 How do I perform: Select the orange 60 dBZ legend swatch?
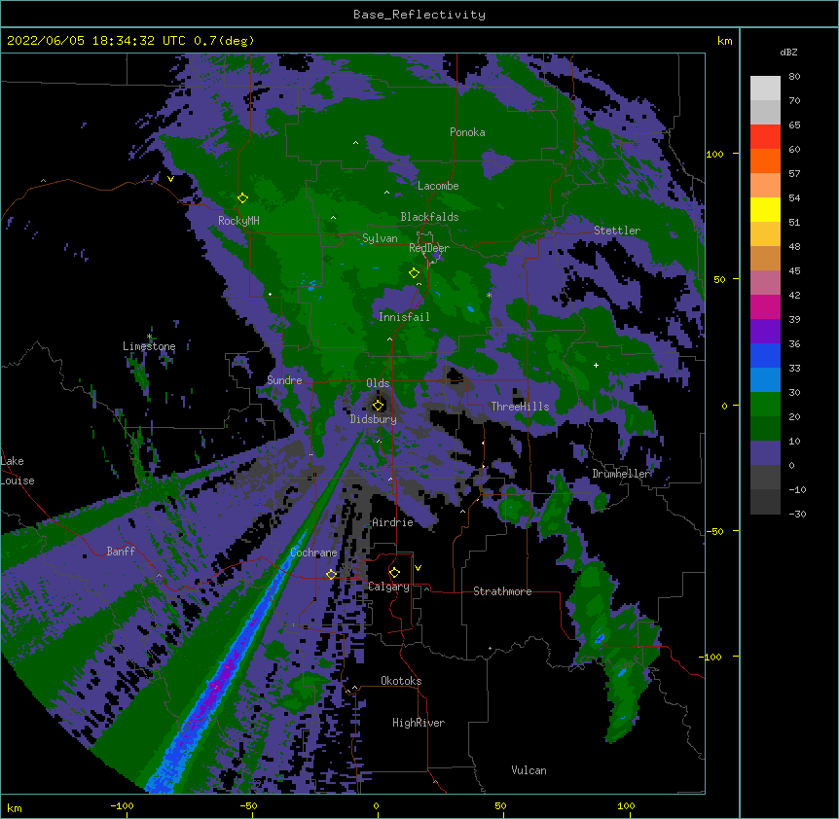[x=765, y=160]
